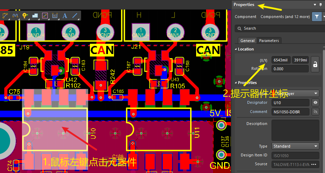325x173 pixels.
Task: Toggle the component location lock
Action: tap(315, 64)
